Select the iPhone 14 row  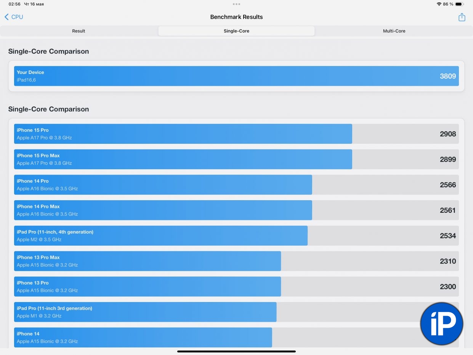click(236, 337)
